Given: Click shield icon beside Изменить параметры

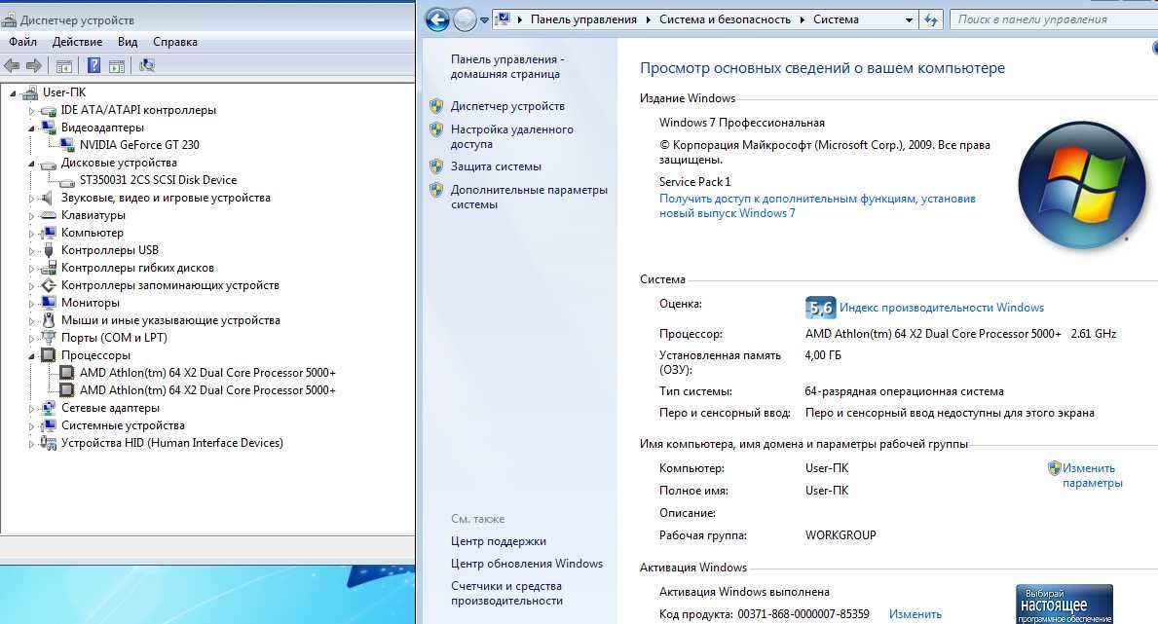Looking at the screenshot, I should (x=1054, y=468).
